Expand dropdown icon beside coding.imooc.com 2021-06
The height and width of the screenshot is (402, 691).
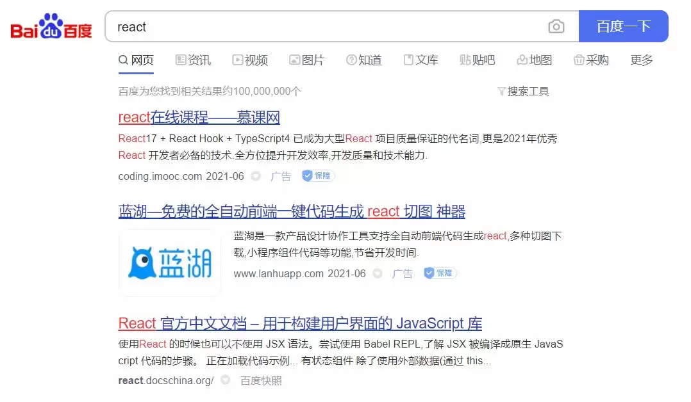pos(256,176)
